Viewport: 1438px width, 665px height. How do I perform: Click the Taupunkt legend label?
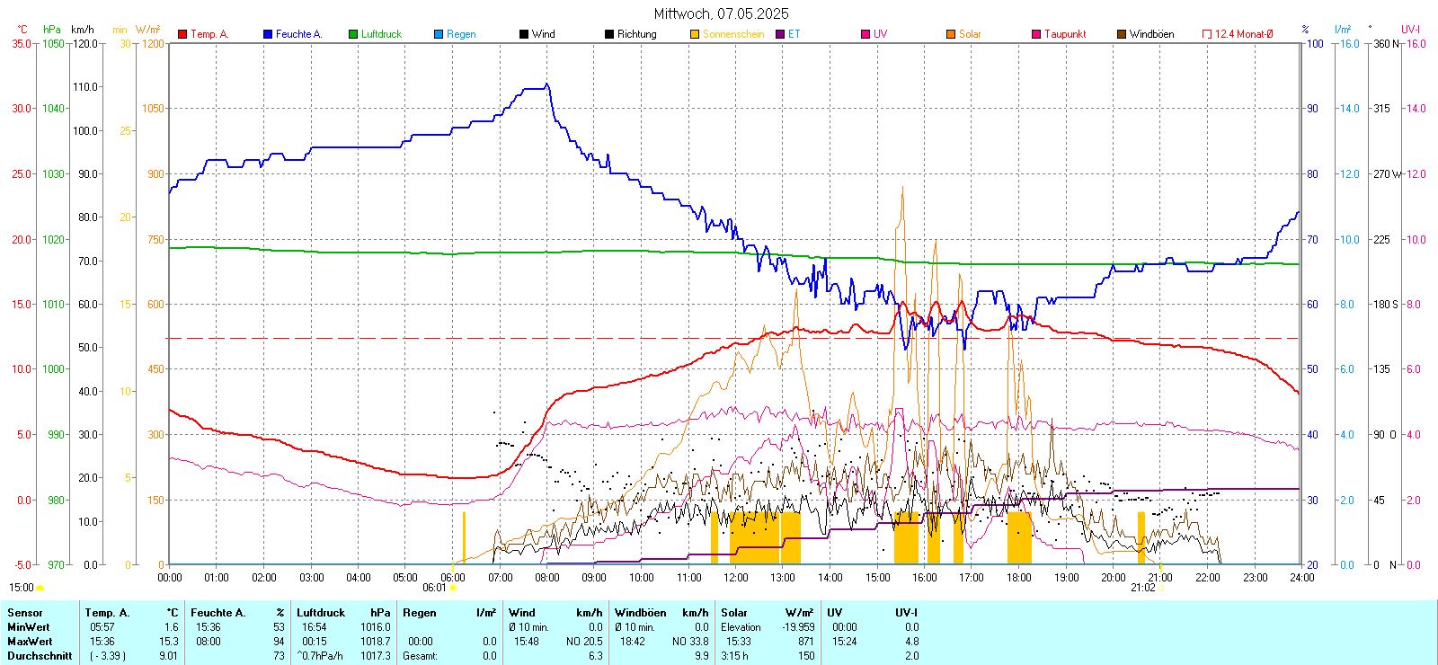[1065, 34]
